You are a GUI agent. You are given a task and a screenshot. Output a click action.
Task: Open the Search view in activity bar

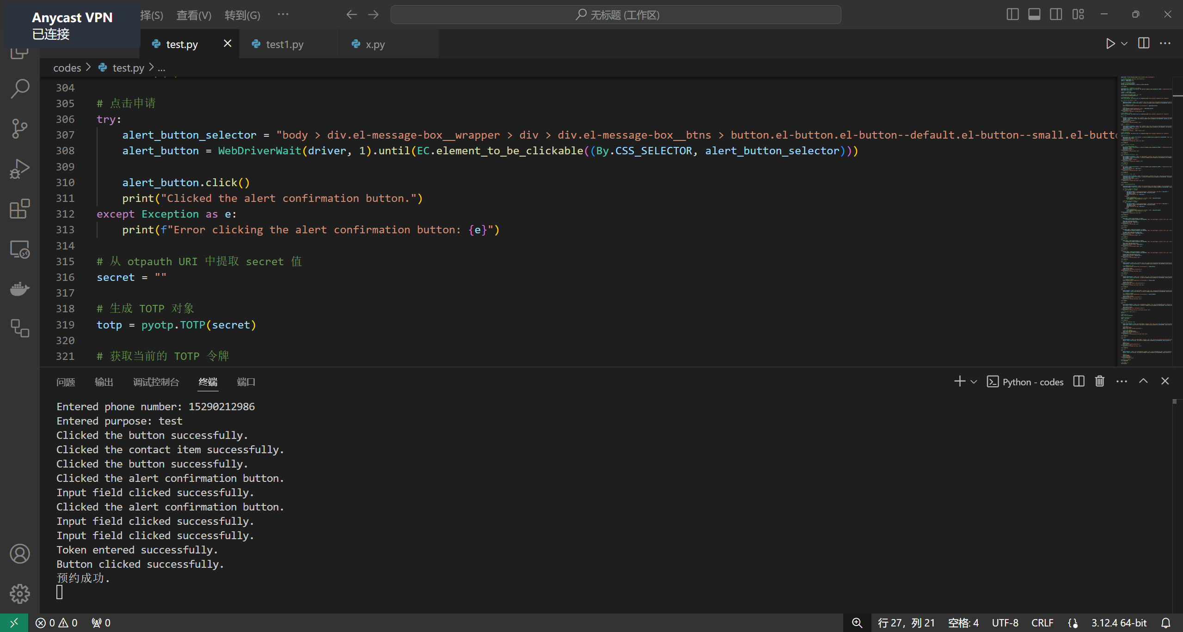(20, 88)
